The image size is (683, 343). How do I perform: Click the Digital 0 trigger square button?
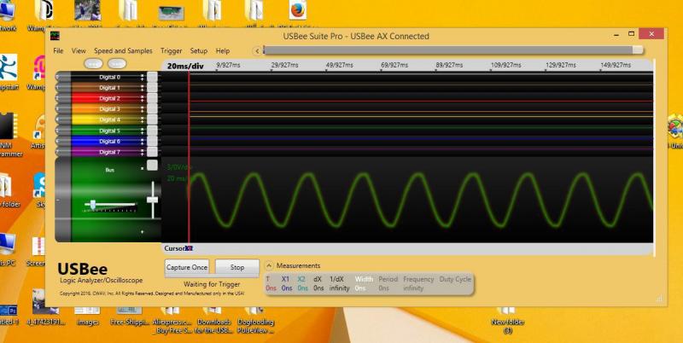click(x=152, y=77)
